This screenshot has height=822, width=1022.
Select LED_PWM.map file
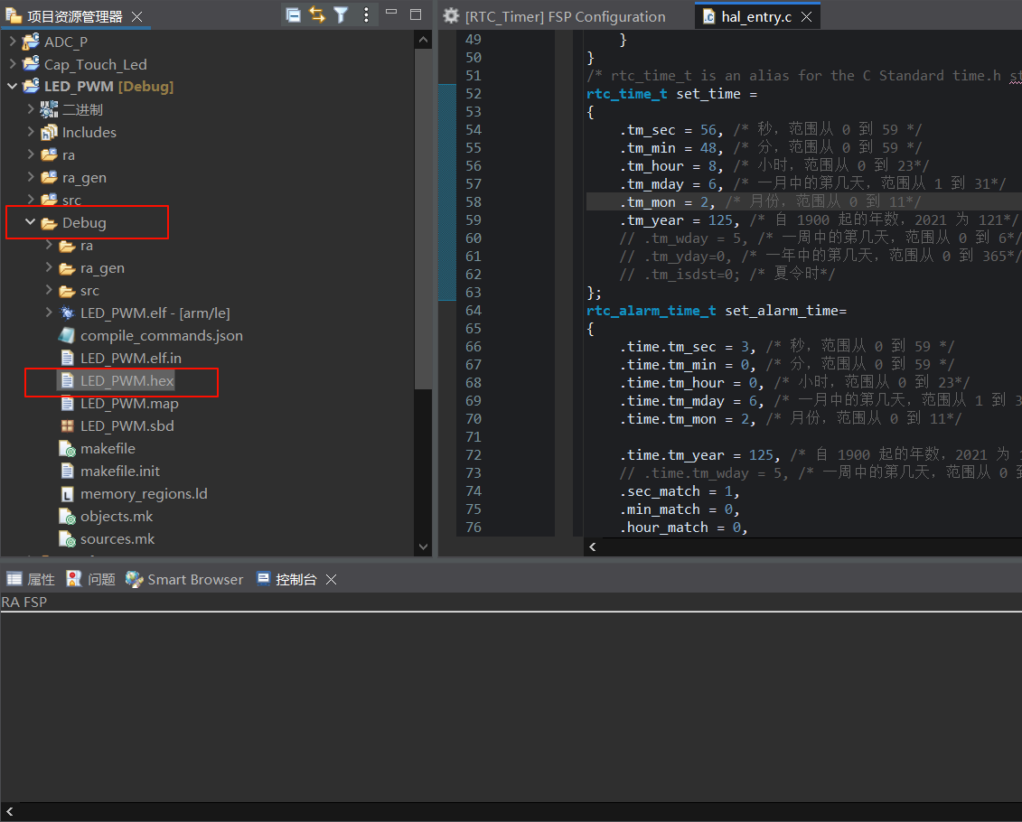coord(129,403)
